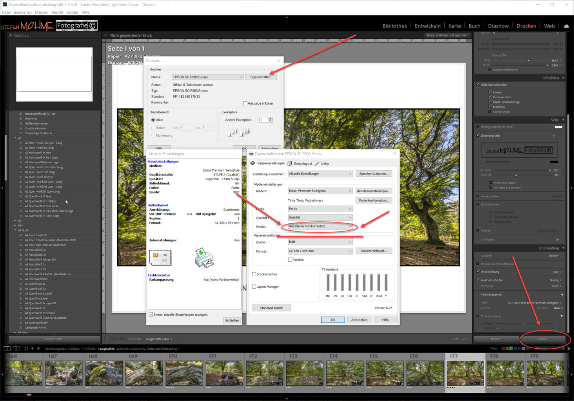The width and height of the screenshot is (574, 401).
Task: Hide the top module bar via its arrow
Action: coord(287,17)
